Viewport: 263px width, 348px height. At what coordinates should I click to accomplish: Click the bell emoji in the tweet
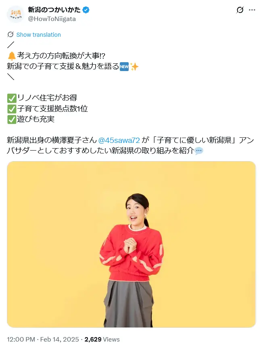(12, 56)
